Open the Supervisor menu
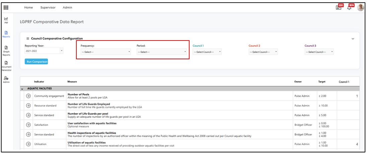The width and height of the screenshot is (367, 153). pos(48,7)
